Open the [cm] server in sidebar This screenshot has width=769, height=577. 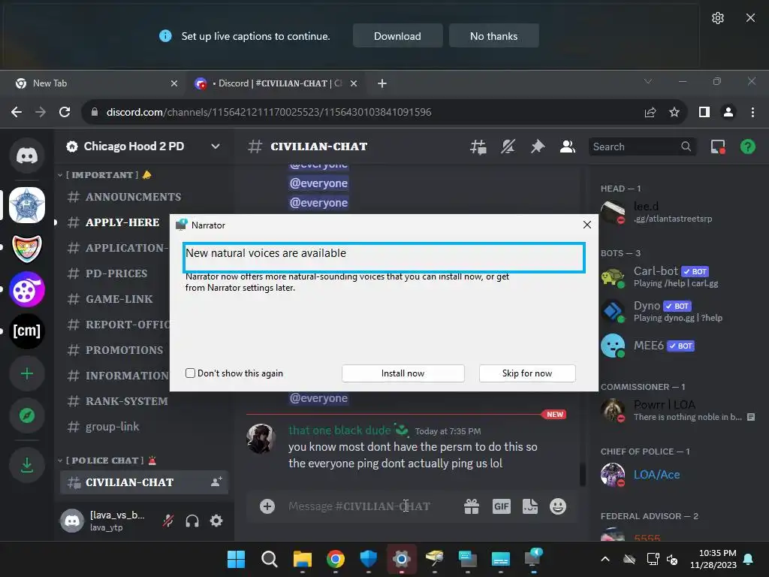(x=27, y=331)
